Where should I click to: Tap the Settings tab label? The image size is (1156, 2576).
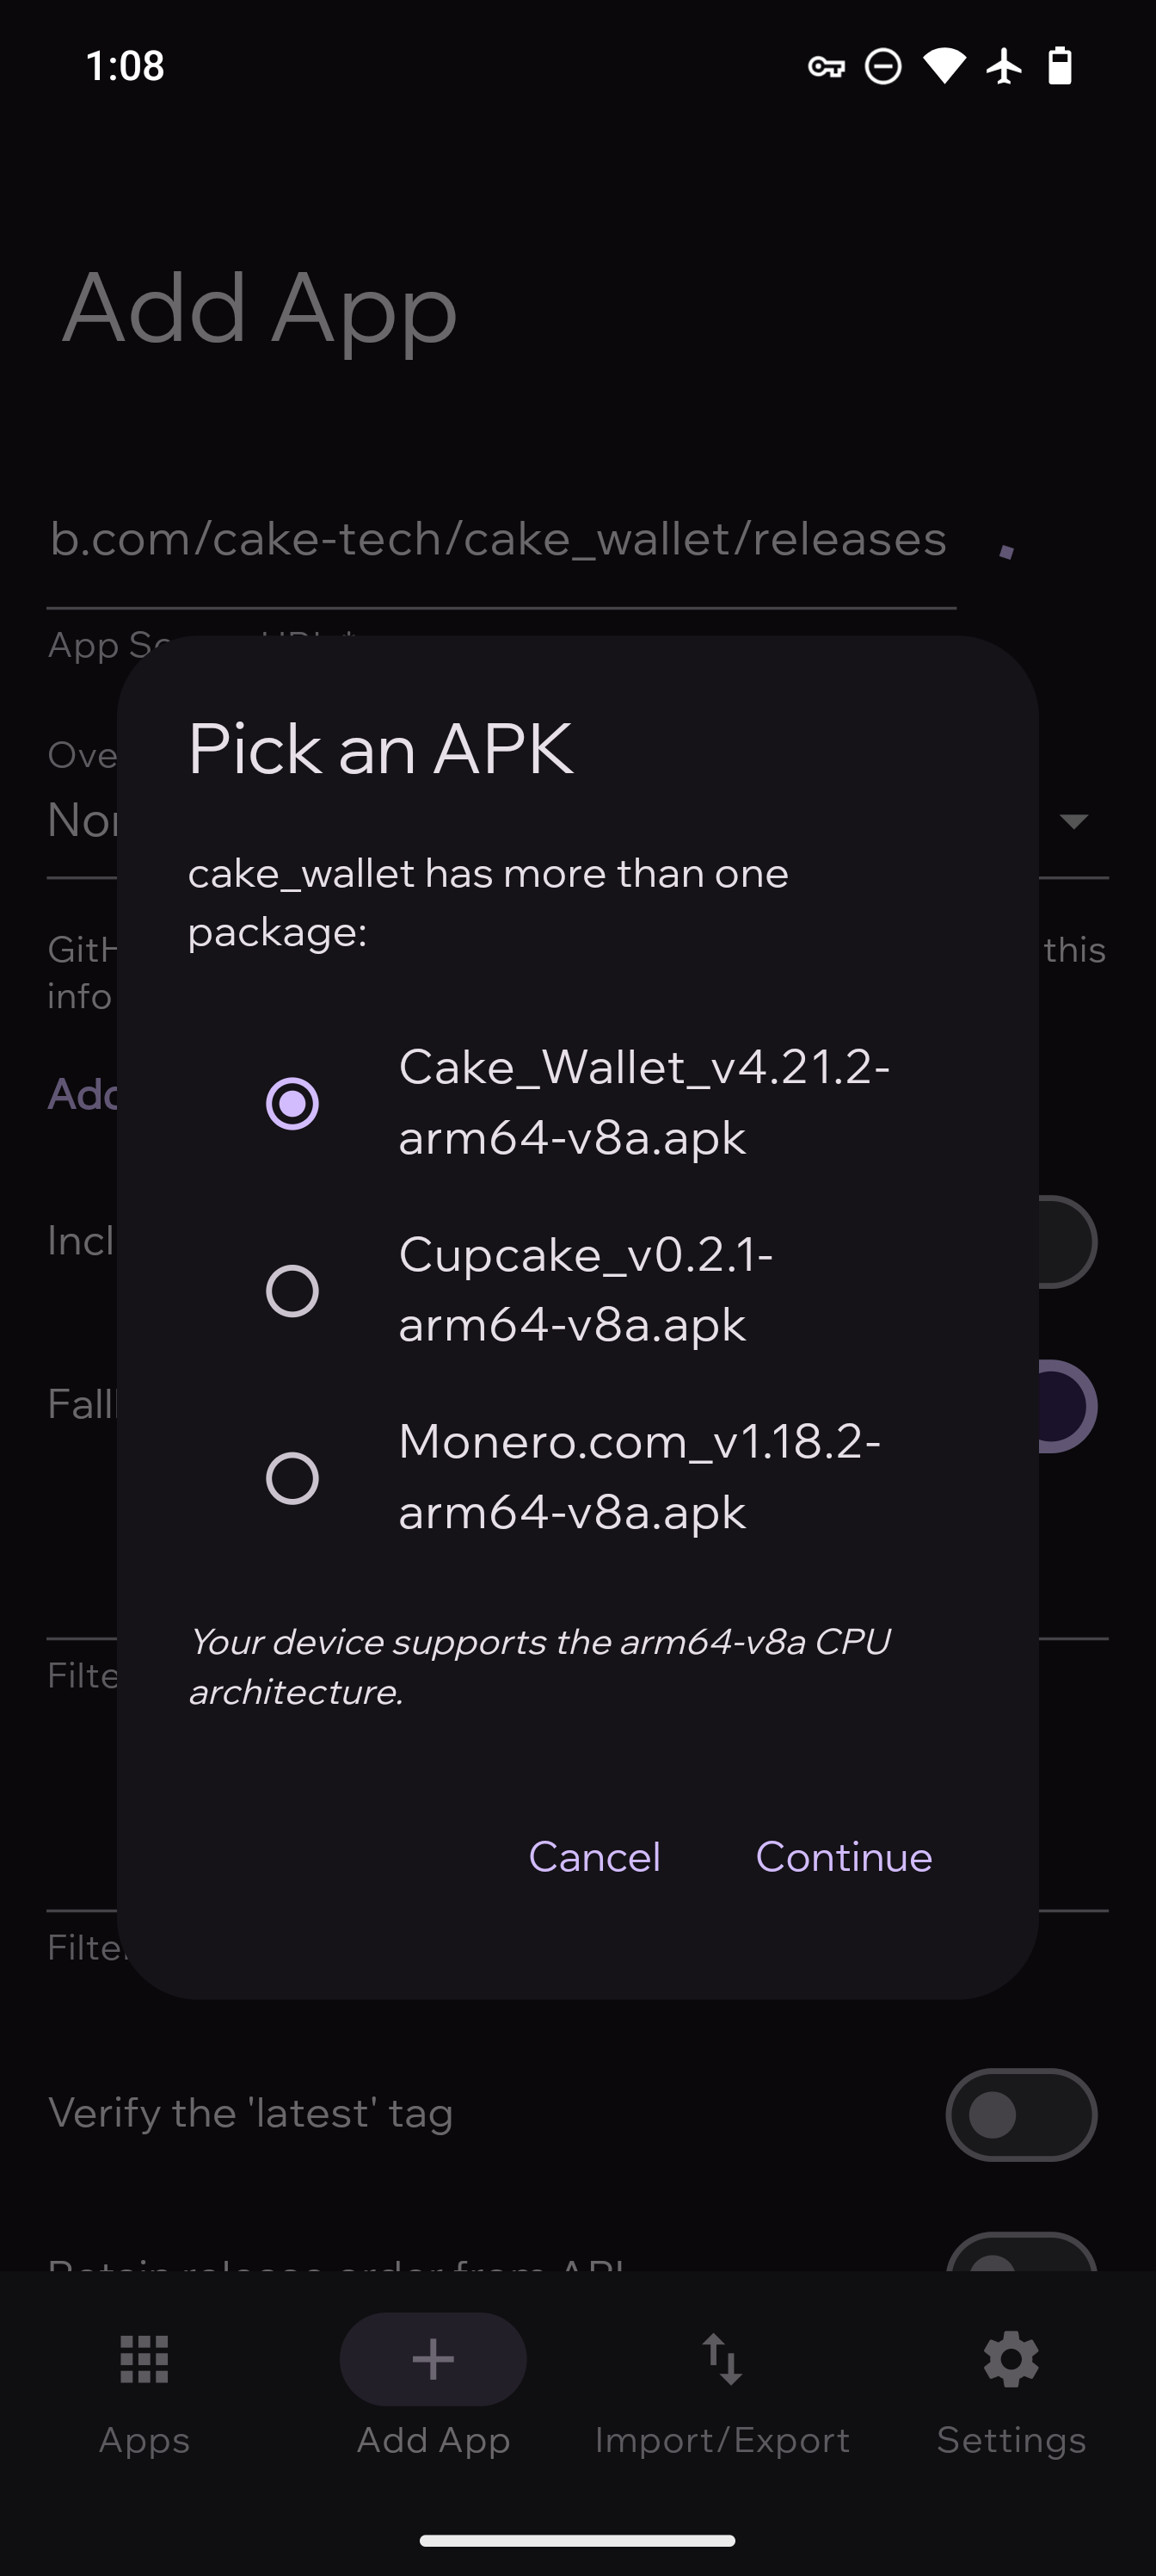tap(1010, 2440)
